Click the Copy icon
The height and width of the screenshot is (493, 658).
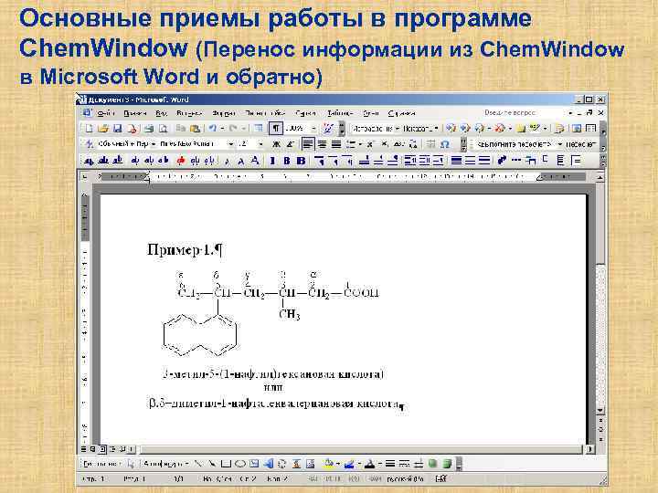(x=181, y=129)
